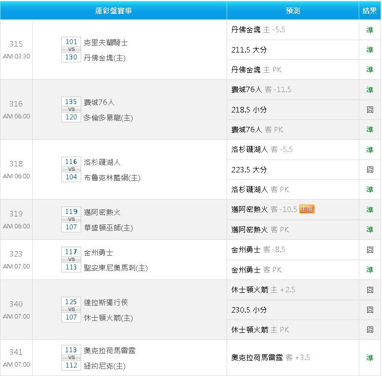382x376 pixels.
Task: Click prediction 休士頓火箭 主 +2.5
Action: tap(263, 290)
